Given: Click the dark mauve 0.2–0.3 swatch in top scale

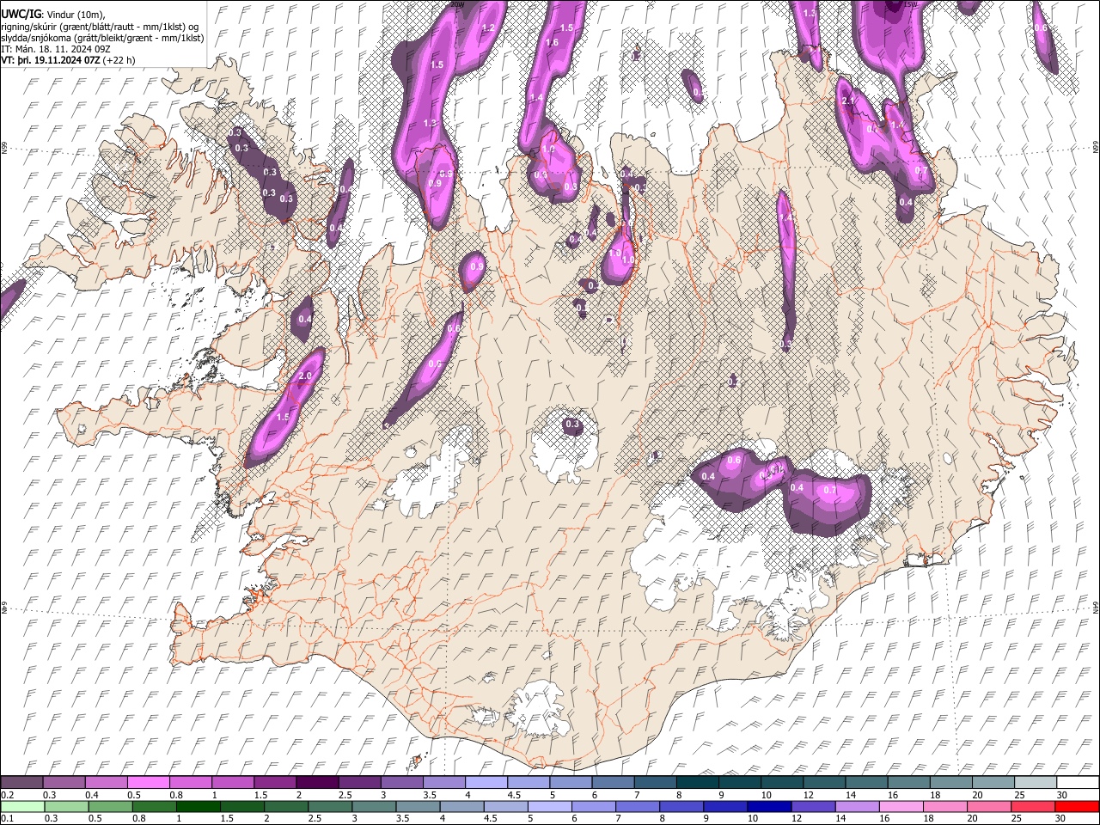Looking at the screenshot, I should pyautogui.click(x=21, y=782).
